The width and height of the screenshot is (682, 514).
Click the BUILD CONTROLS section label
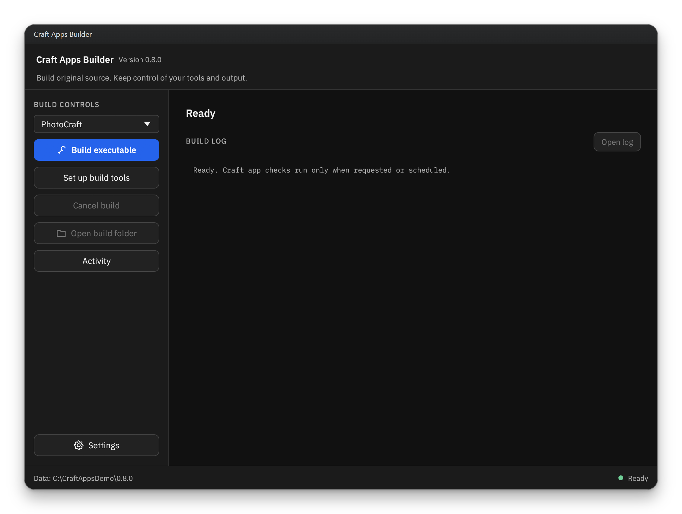coord(67,105)
